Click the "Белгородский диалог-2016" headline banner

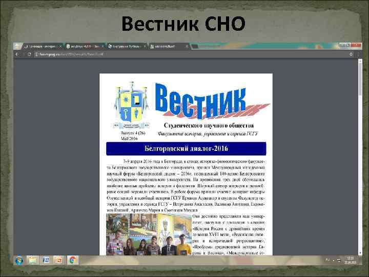tap(186, 149)
